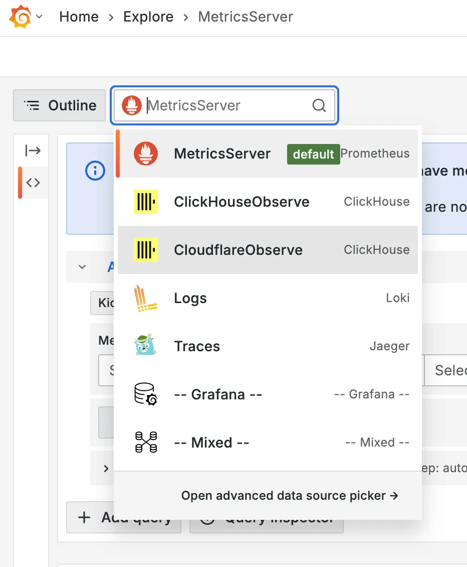
Task: Open dropdown chevron next to Grafana logo
Action: [40, 17]
